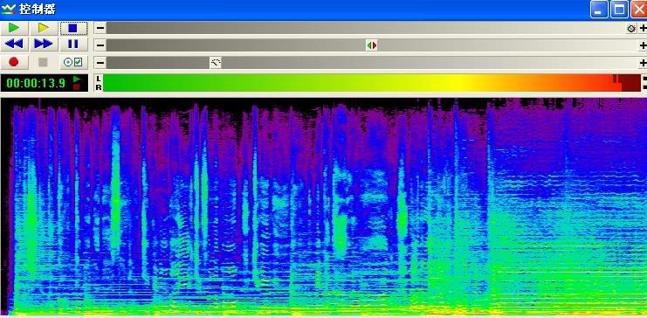Start playback with the green play button
647x318 pixels.
tap(15, 28)
